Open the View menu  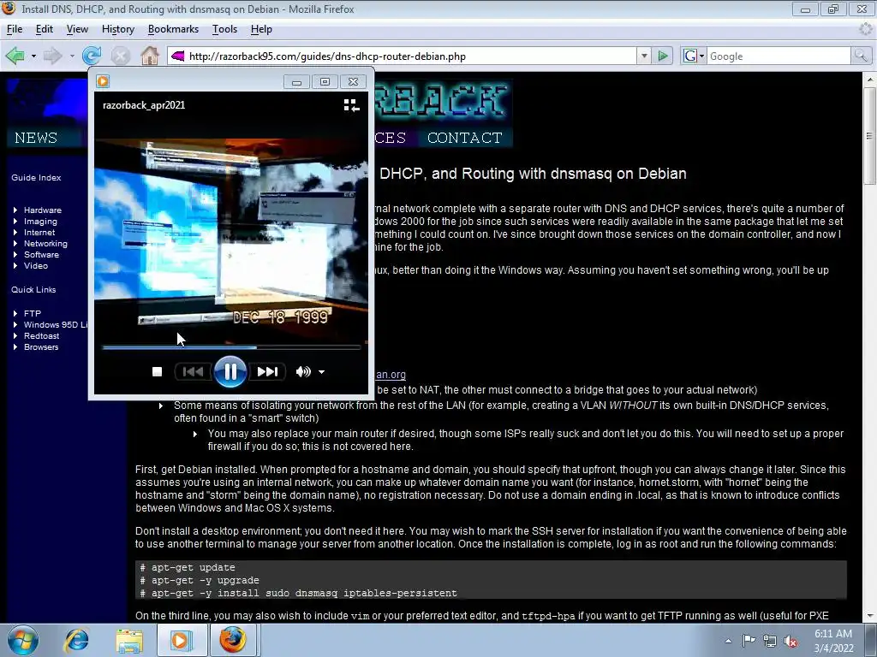(77, 29)
